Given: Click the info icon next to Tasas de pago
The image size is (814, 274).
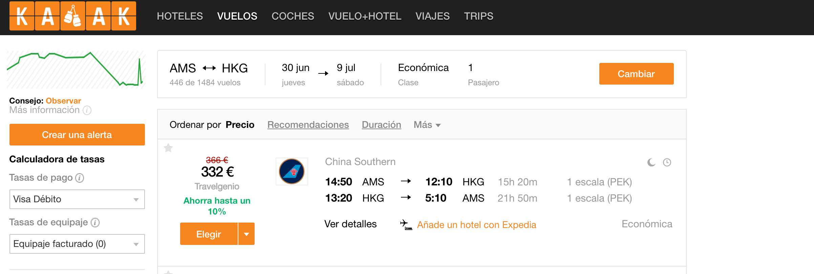Looking at the screenshot, I should point(80,178).
